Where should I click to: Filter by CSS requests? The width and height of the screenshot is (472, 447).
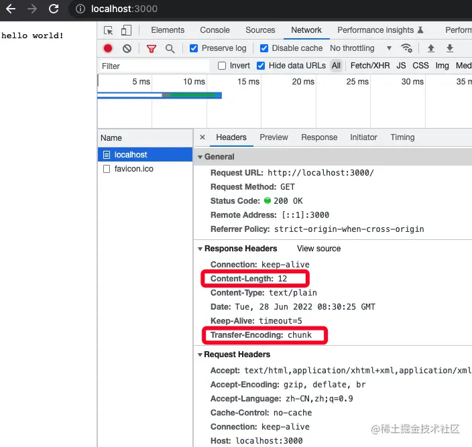coord(420,66)
